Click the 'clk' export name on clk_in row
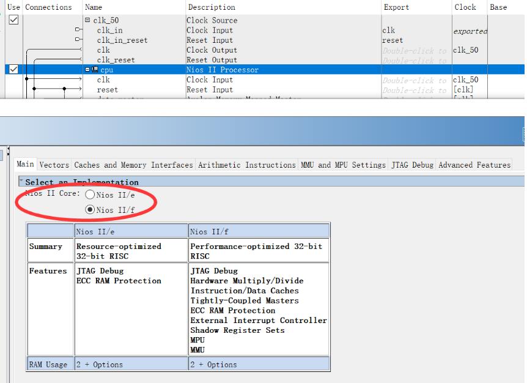Viewport: 527px width, 383px height. [x=389, y=30]
